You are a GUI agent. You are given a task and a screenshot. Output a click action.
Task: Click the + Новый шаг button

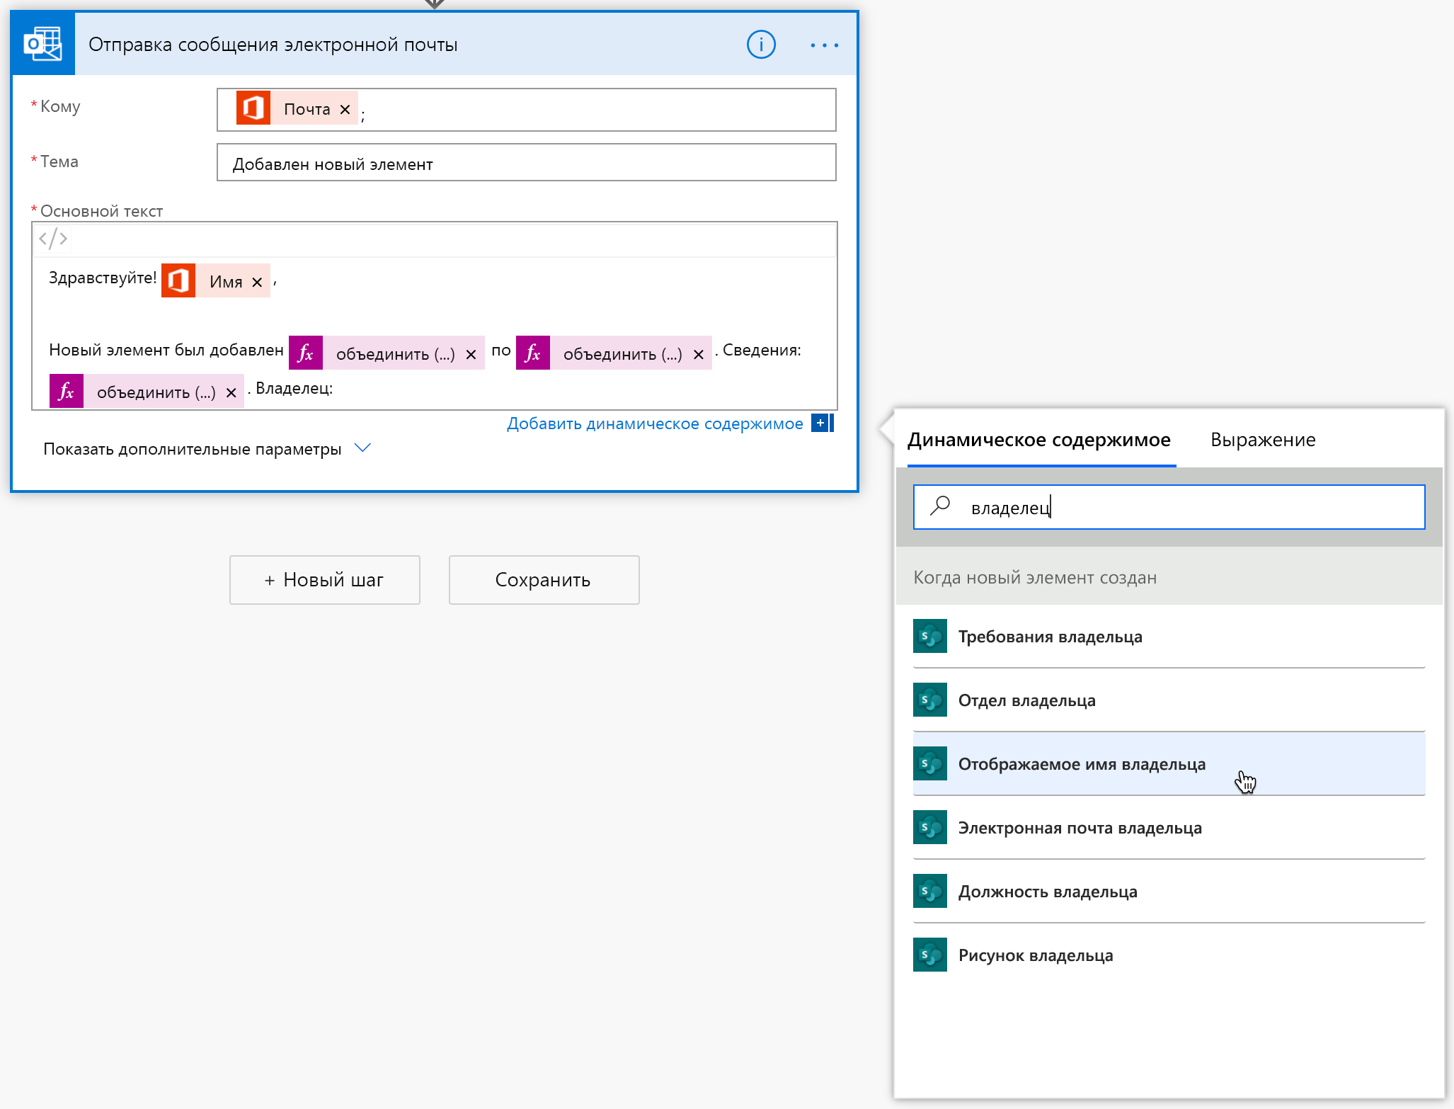tap(325, 580)
